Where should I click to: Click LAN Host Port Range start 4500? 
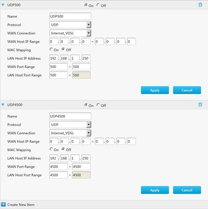[59, 175]
